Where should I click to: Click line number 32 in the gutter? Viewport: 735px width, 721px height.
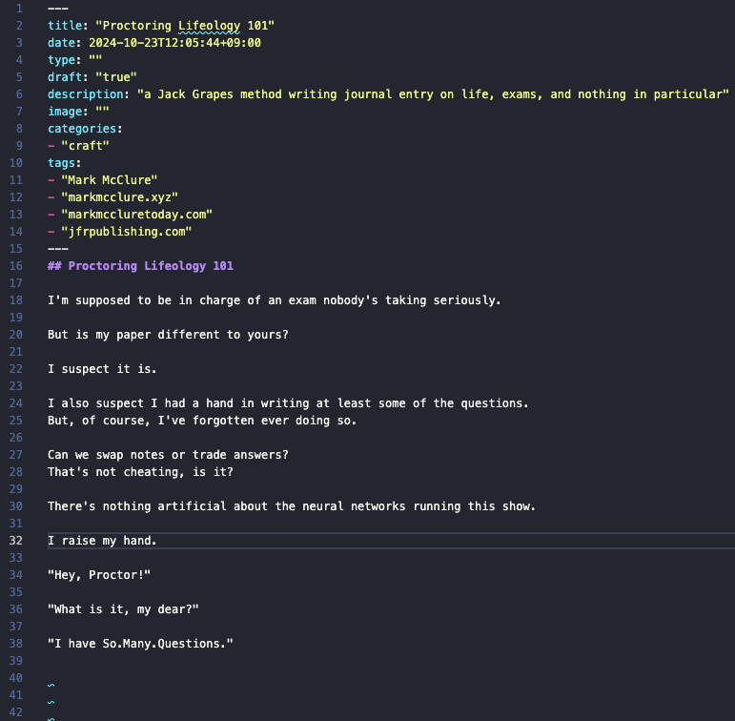point(15,541)
